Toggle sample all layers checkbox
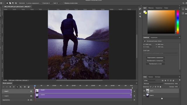187x105 pixels. (63, 3)
